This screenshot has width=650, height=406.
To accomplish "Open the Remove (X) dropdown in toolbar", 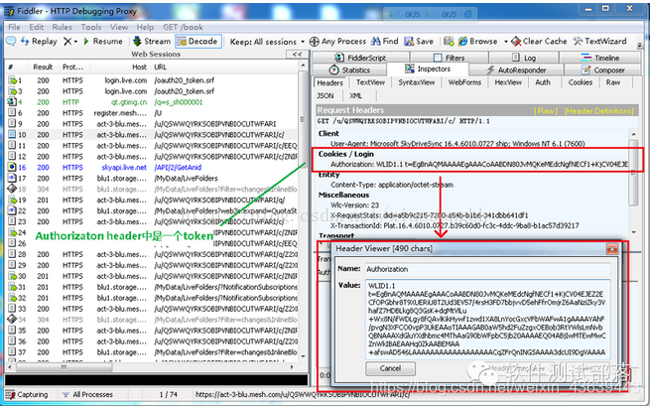I will coord(70,41).
